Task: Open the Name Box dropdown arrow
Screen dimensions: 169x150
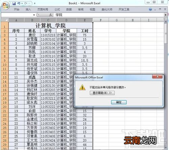Action: coord(34,15)
